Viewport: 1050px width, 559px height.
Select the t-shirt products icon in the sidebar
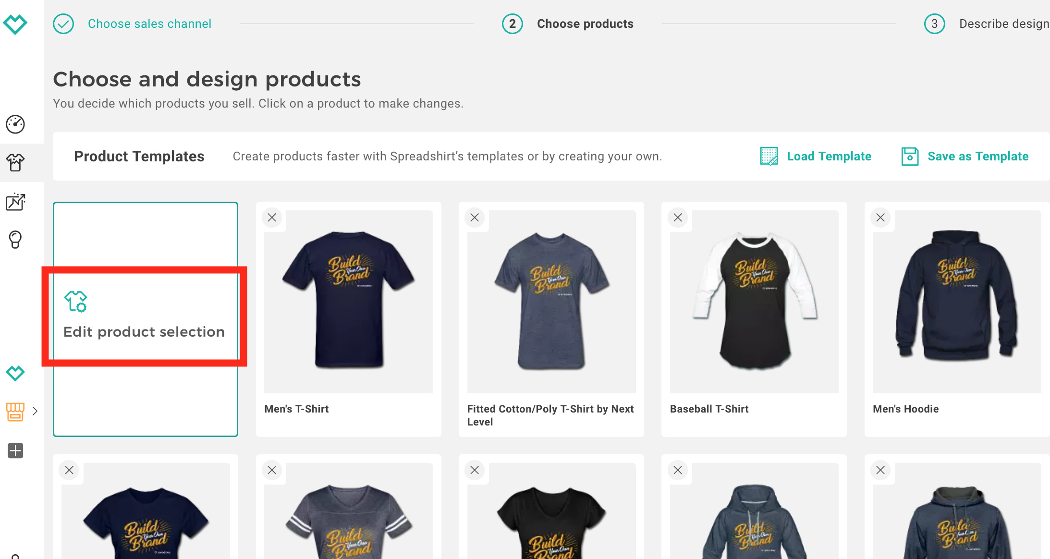point(15,163)
